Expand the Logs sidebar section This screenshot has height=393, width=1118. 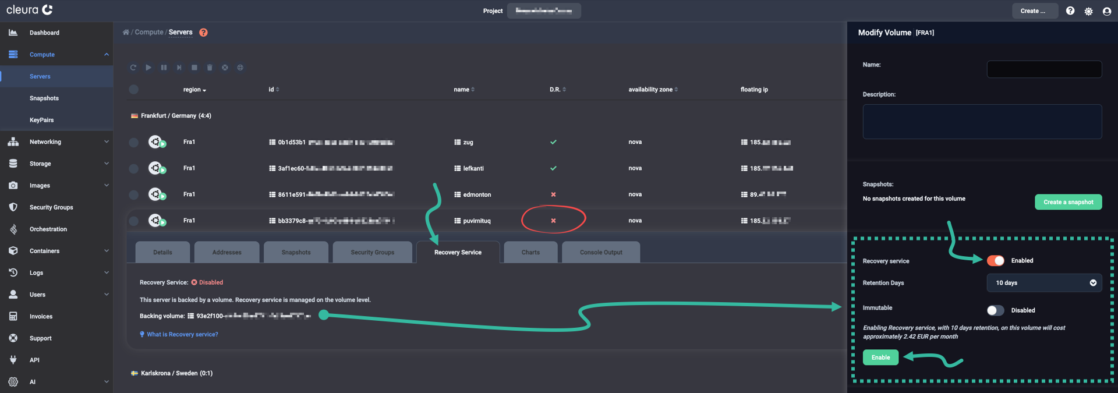pyautogui.click(x=107, y=273)
